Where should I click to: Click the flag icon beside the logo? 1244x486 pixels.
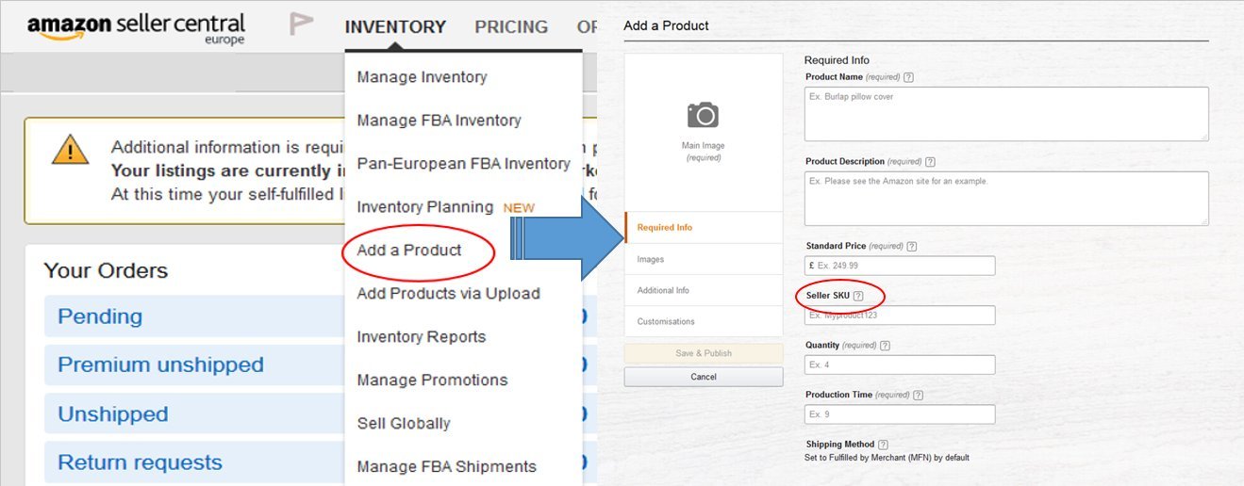302,24
